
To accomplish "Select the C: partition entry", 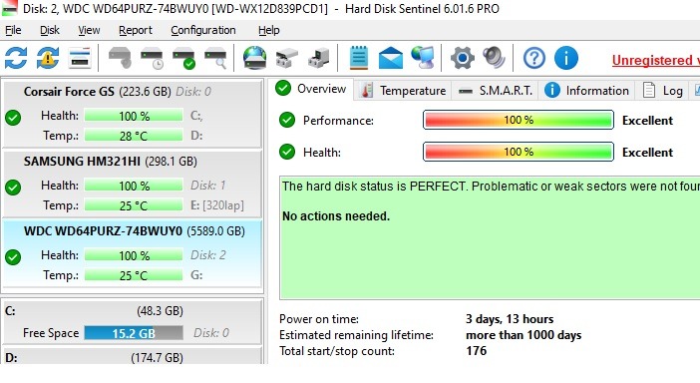I will pyautogui.click(x=133, y=322).
